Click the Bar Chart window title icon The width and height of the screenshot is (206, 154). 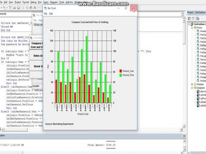pyautogui.click(x=45, y=8)
